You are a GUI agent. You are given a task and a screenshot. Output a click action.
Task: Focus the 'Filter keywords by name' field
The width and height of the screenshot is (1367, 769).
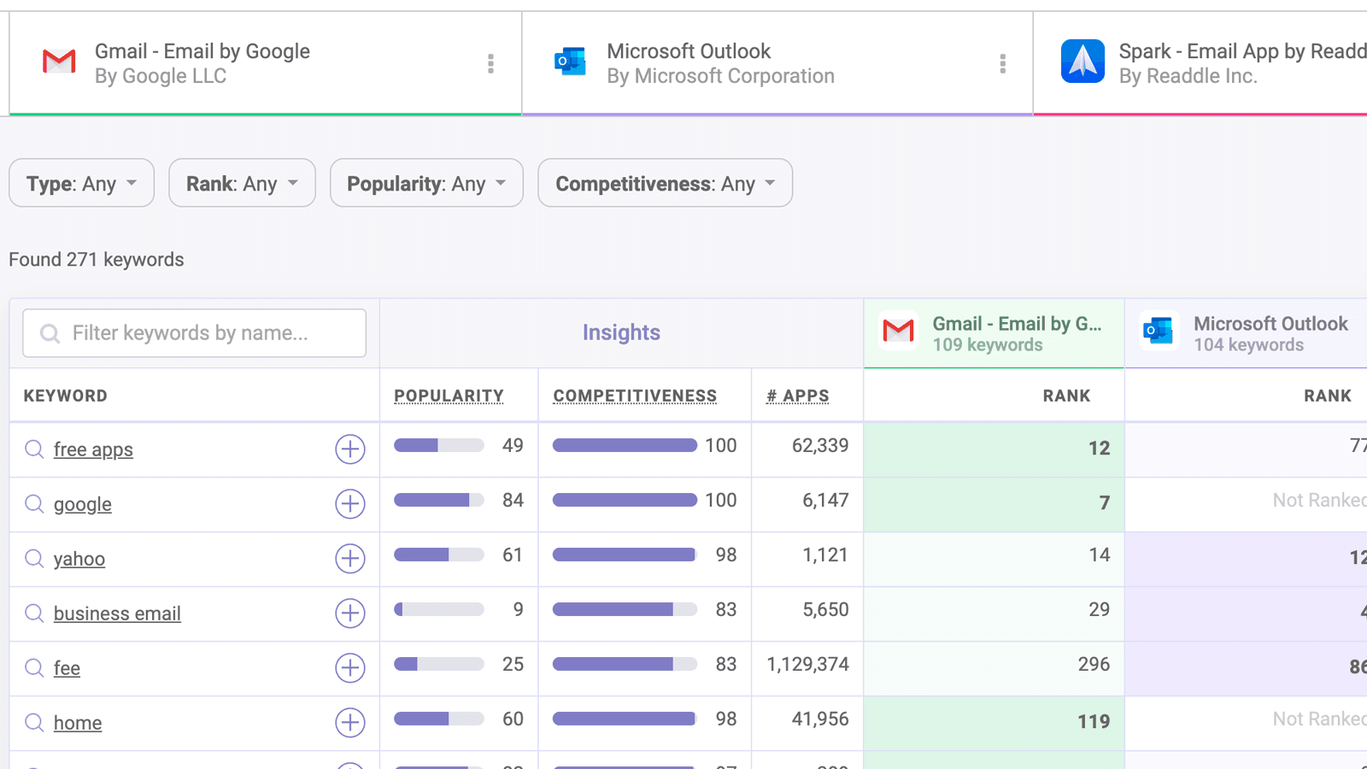(195, 333)
